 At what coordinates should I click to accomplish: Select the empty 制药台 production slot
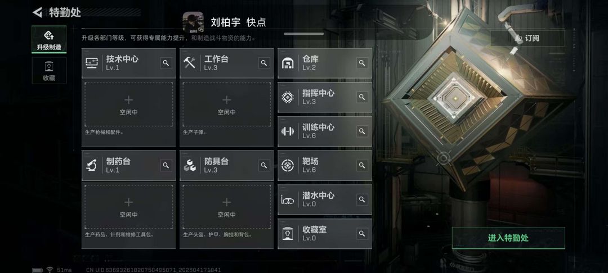click(x=129, y=207)
